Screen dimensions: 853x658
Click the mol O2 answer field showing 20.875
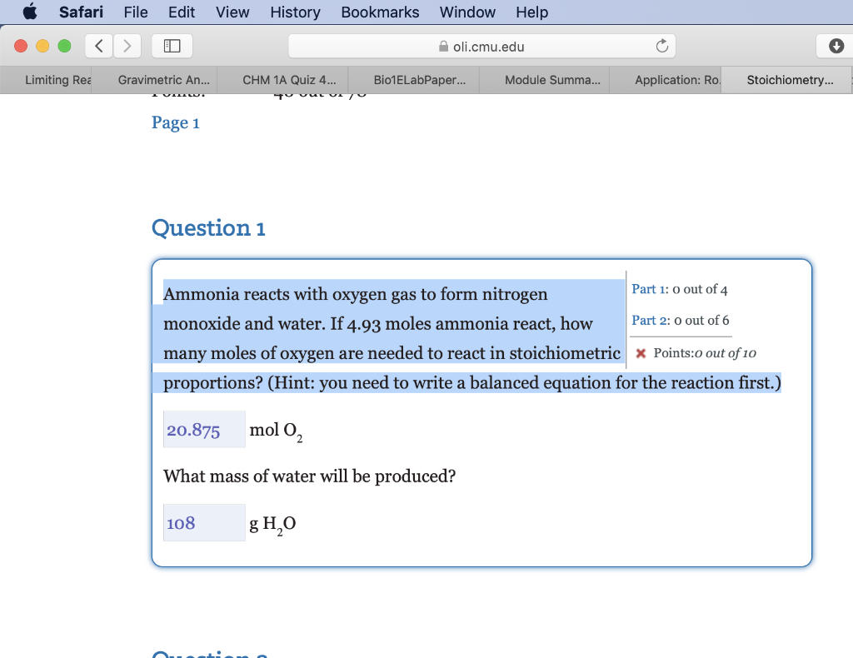204,430
